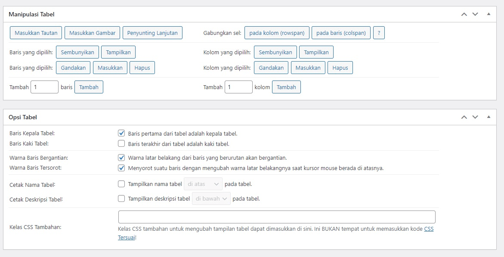Open Penyunting Lanjutan editor
The height and width of the screenshot is (257, 504).
[x=152, y=33]
